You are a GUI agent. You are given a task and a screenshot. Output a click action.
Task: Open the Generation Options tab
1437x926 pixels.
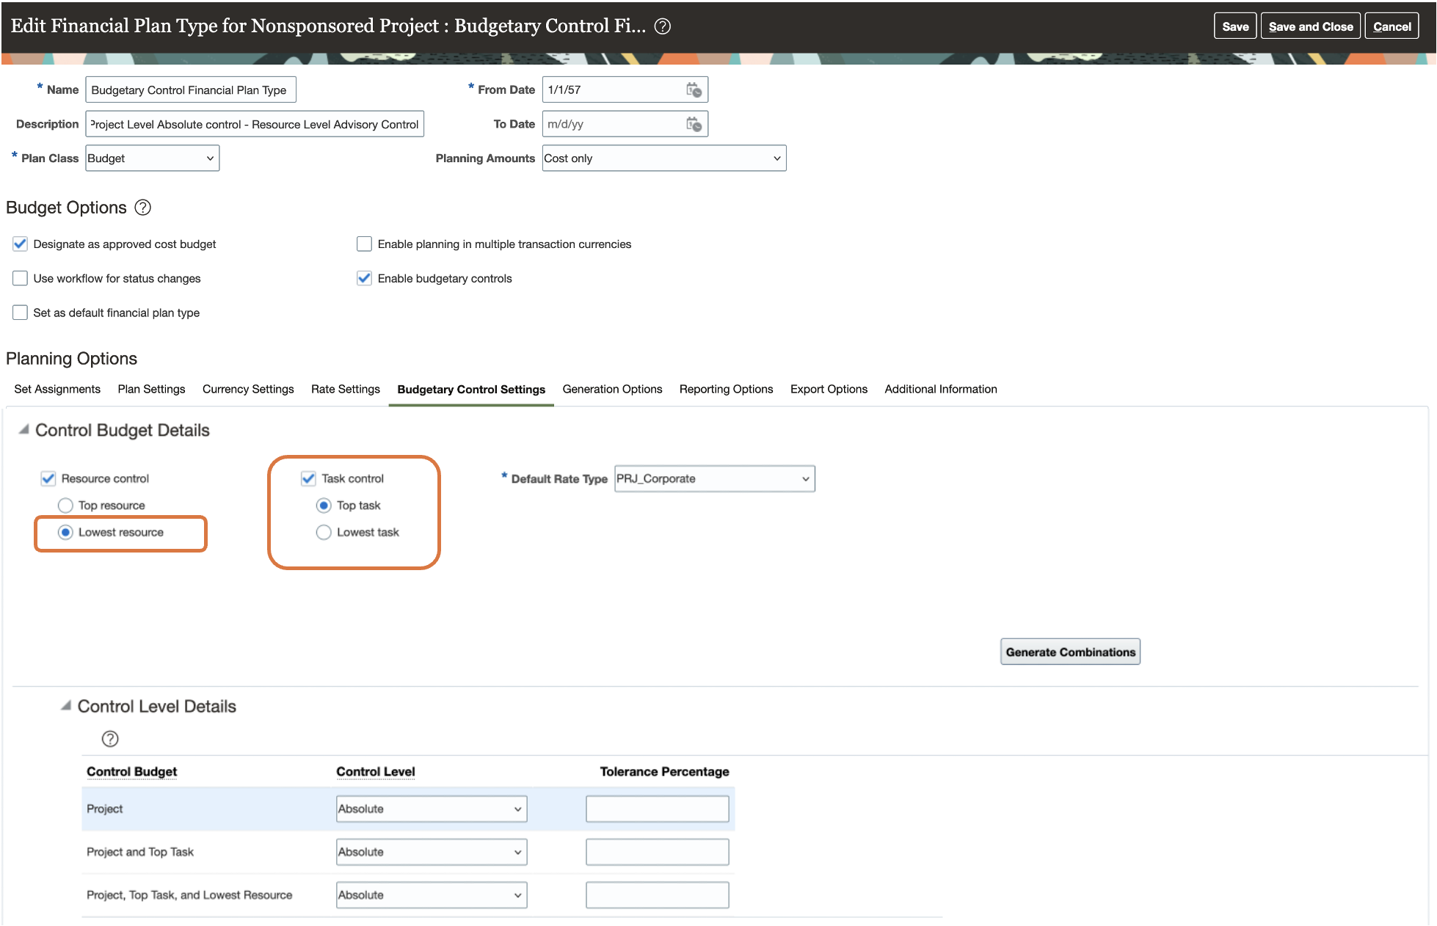pyautogui.click(x=612, y=389)
